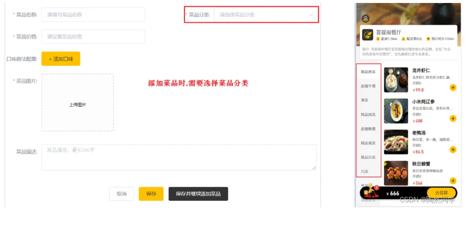This screenshot has height=229, width=469.
Task: Click the 去结算 checkout button
Action: point(441,193)
